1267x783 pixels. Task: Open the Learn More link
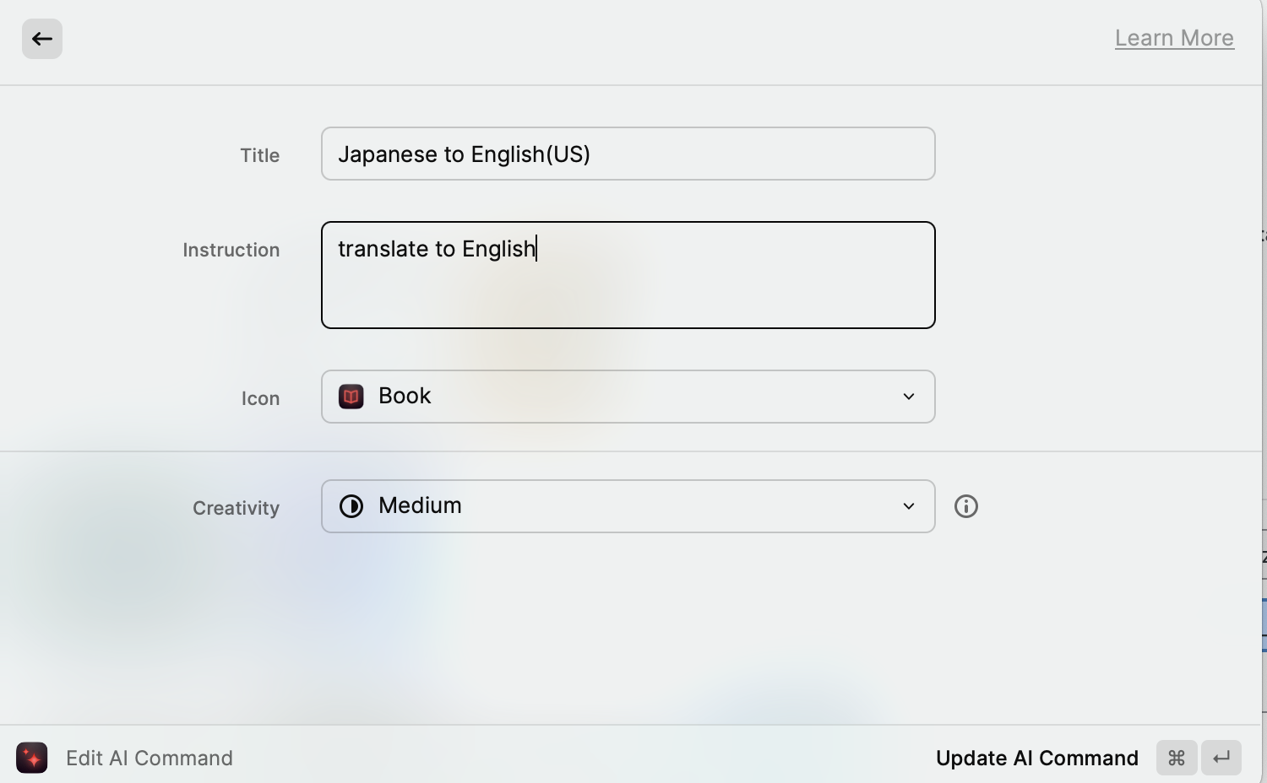coord(1174,37)
